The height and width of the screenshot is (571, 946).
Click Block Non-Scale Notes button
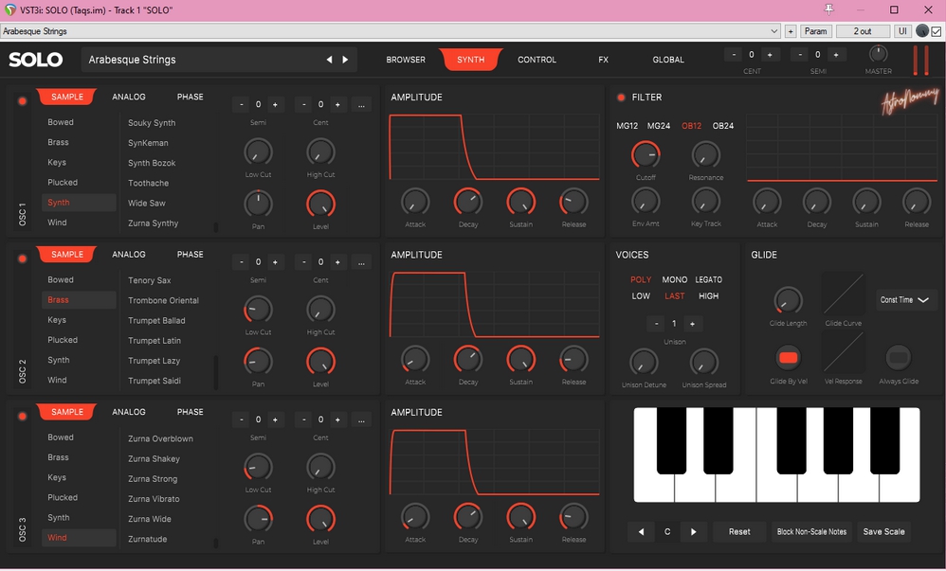[811, 532]
